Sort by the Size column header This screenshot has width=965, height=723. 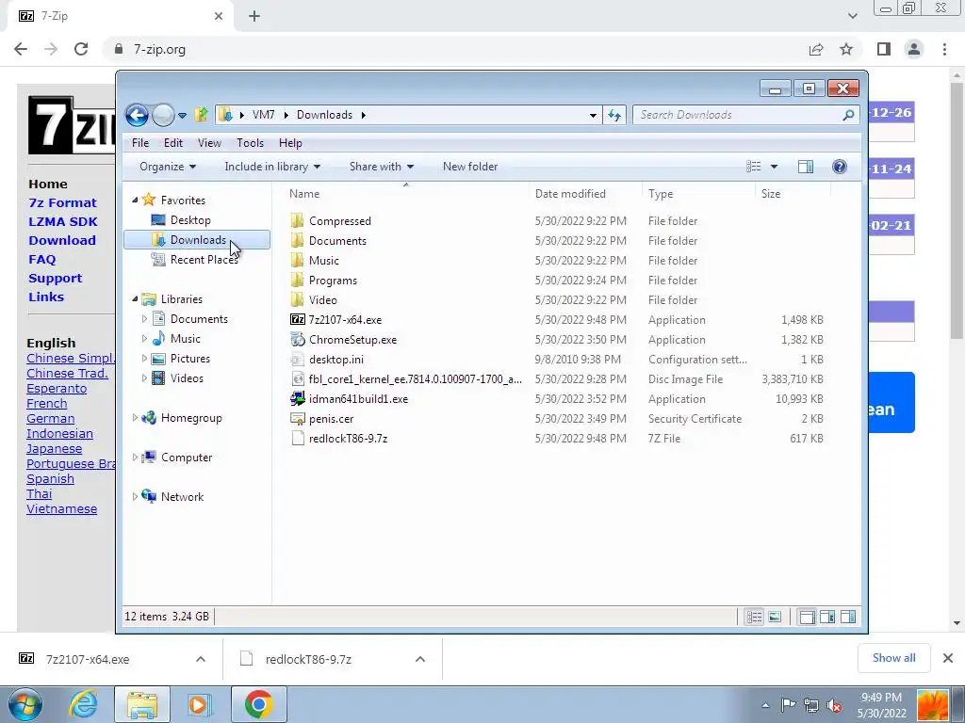(x=793, y=194)
